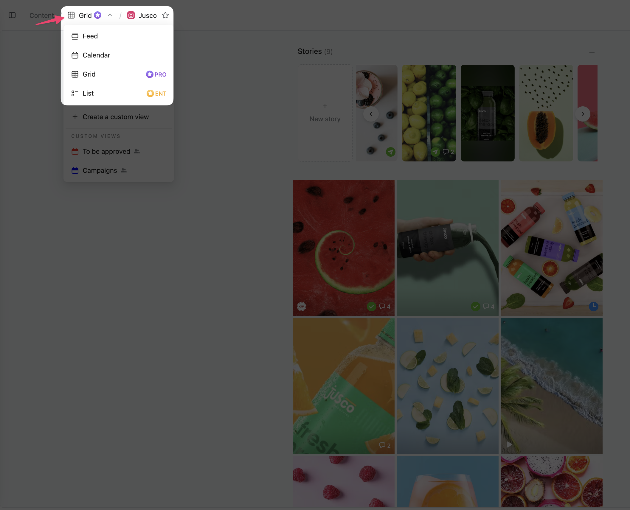Switch to Calendar view

tap(96, 55)
